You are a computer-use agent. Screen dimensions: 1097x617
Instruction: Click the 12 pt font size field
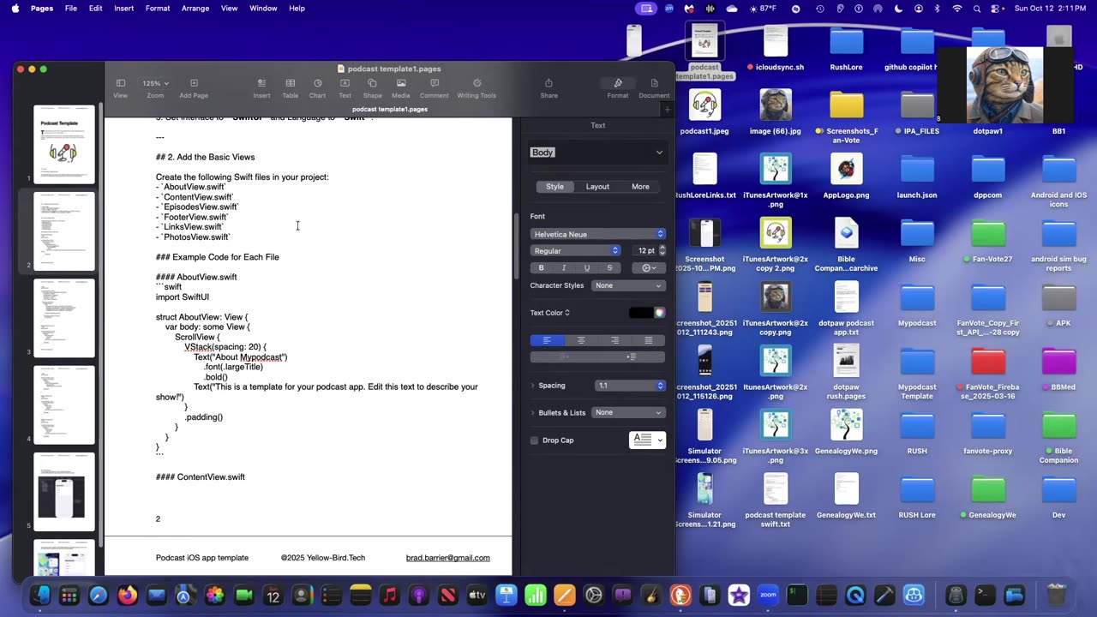[645, 250]
